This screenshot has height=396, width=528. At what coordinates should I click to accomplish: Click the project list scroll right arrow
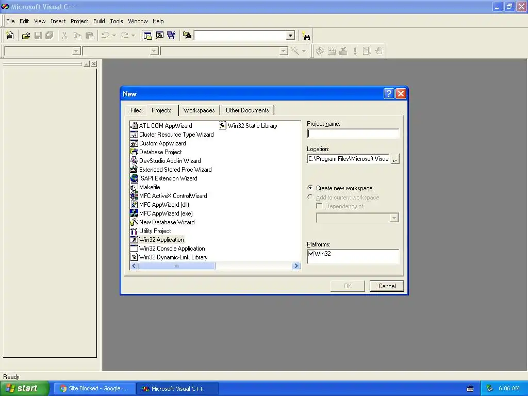tap(296, 266)
